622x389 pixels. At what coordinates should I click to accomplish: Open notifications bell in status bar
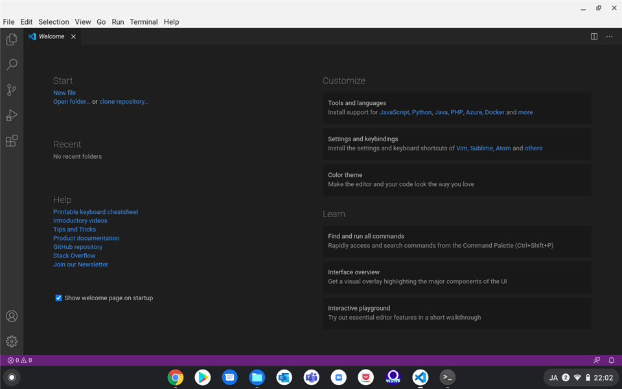(611, 360)
